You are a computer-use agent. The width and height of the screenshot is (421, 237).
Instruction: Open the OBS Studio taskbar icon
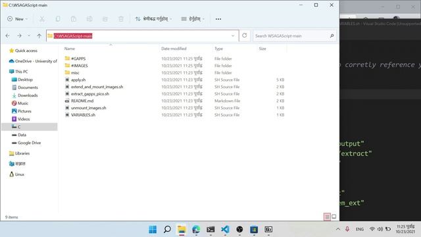(x=239, y=230)
